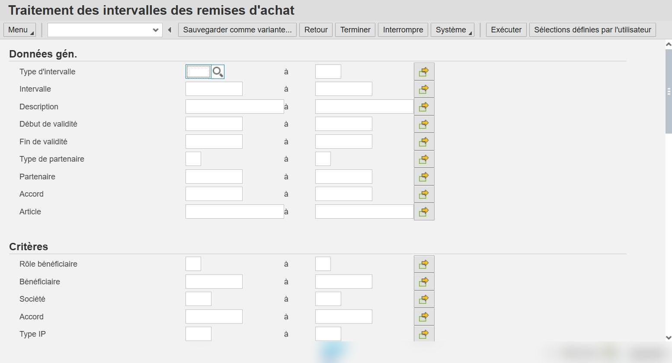Open multiple selection for Début de validité

[424, 124]
